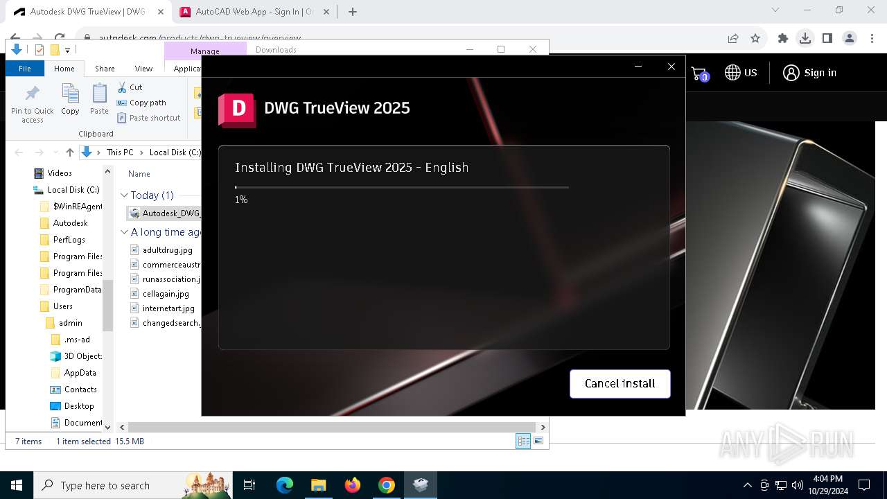This screenshot has height=499, width=887.
Task: Open new tab in Chrome
Action: click(353, 12)
